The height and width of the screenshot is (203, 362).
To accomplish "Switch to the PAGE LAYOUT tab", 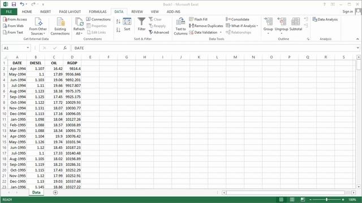I will click(x=70, y=11).
